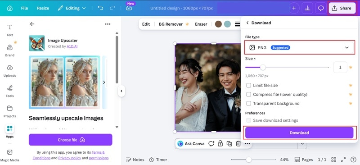Open the comments speech bubble icon
The width and height of the screenshot is (360, 165).
(321, 8)
